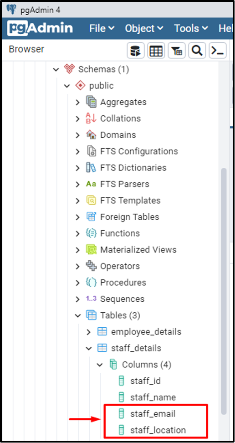Expand the Aggregates node
Image resolution: width=235 pixels, height=443 pixels.
[x=78, y=103]
